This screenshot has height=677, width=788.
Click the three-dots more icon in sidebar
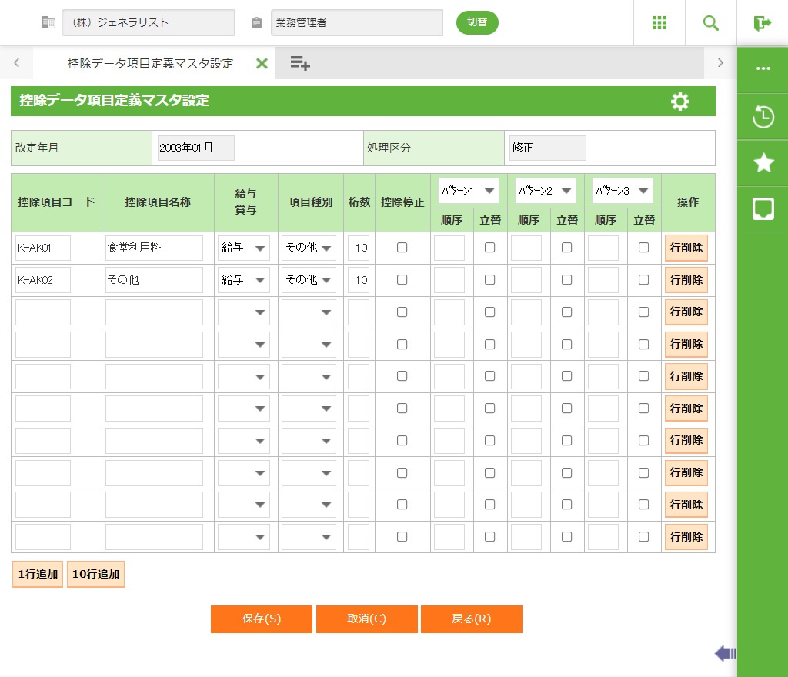[763, 68]
